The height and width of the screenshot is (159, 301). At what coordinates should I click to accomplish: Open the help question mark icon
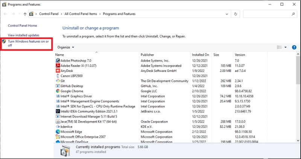(x=294, y=47)
